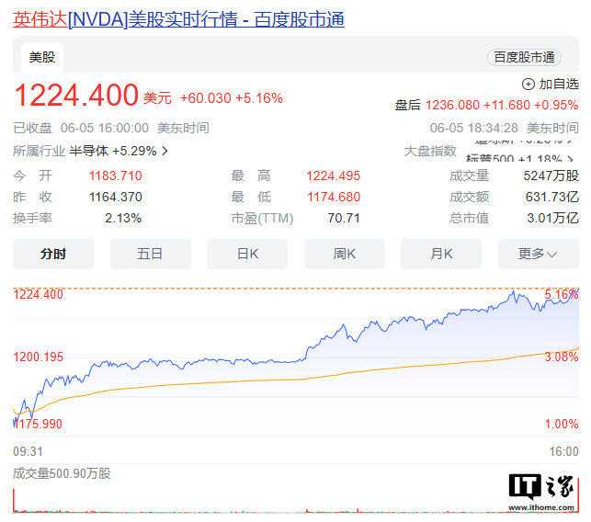Switch to the 月K chart tab
The image size is (591, 522).
tap(441, 254)
